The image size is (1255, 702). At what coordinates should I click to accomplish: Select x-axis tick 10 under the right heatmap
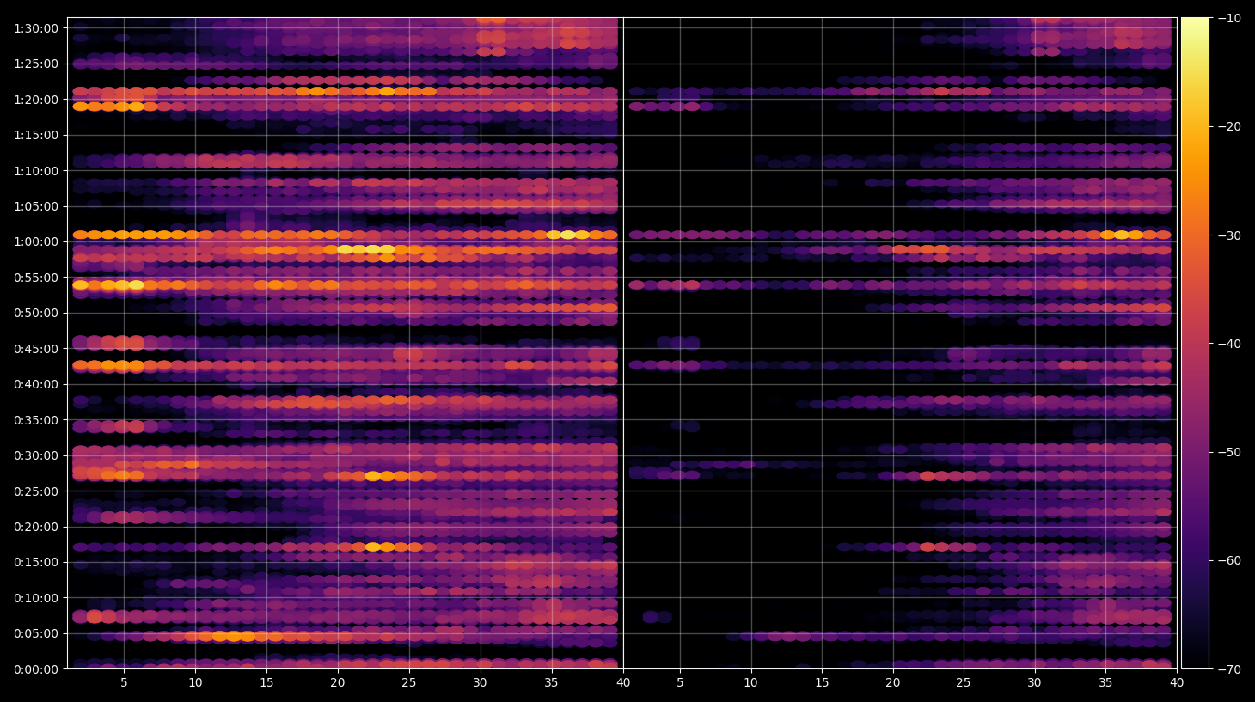(x=750, y=683)
